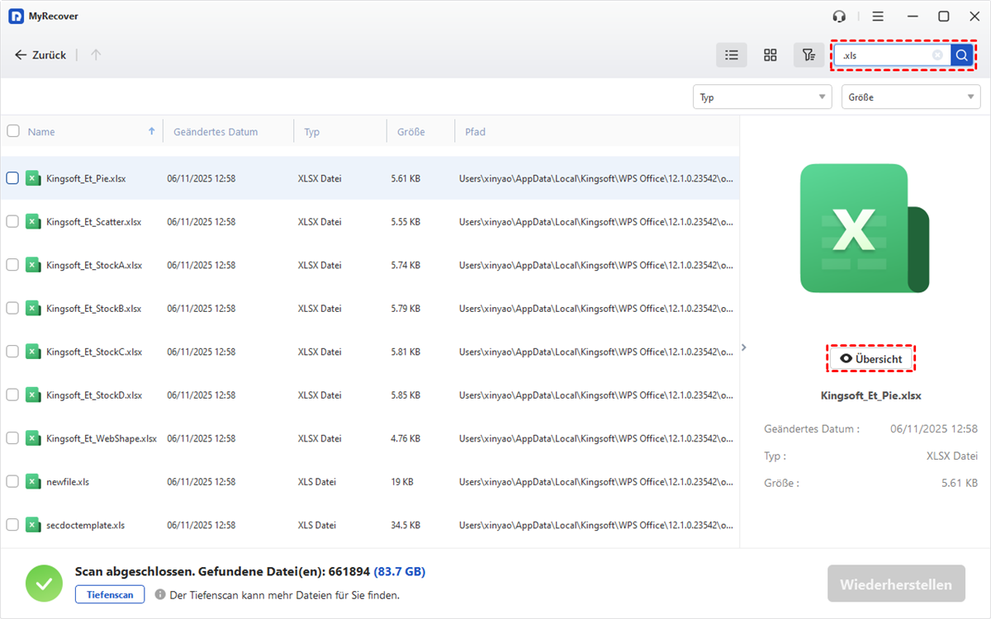Click the Tiefenscan button
The width and height of the screenshot is (991, 619).
110,594
